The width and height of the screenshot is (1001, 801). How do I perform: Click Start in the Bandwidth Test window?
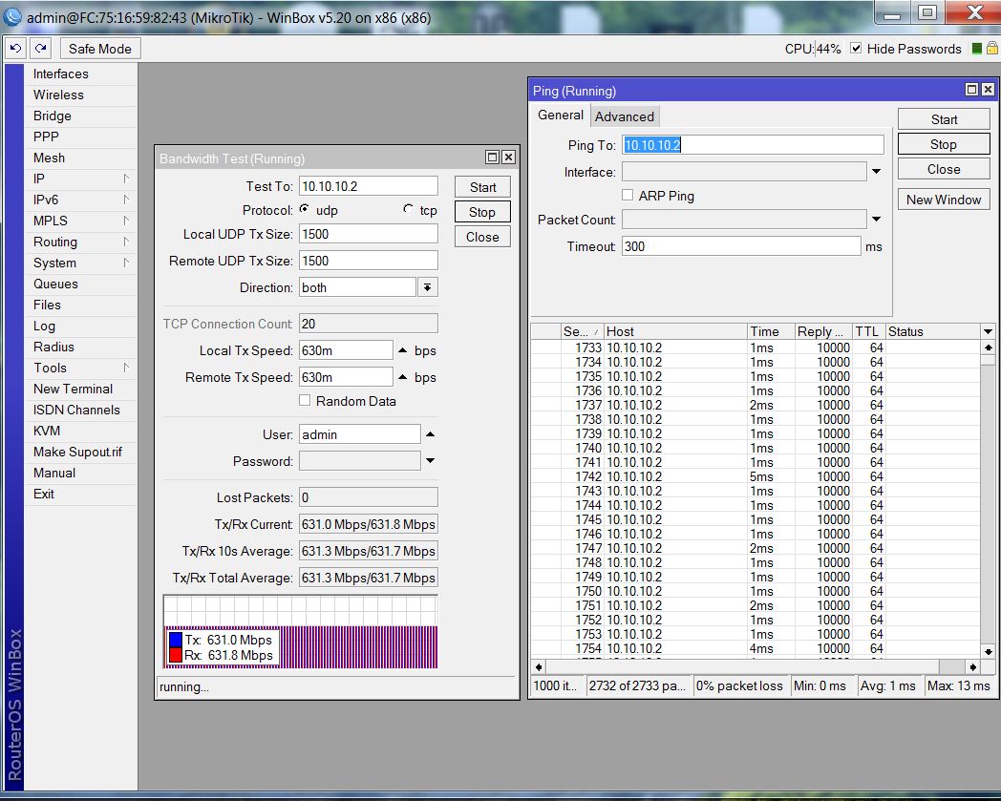click(x=482, y=187)
